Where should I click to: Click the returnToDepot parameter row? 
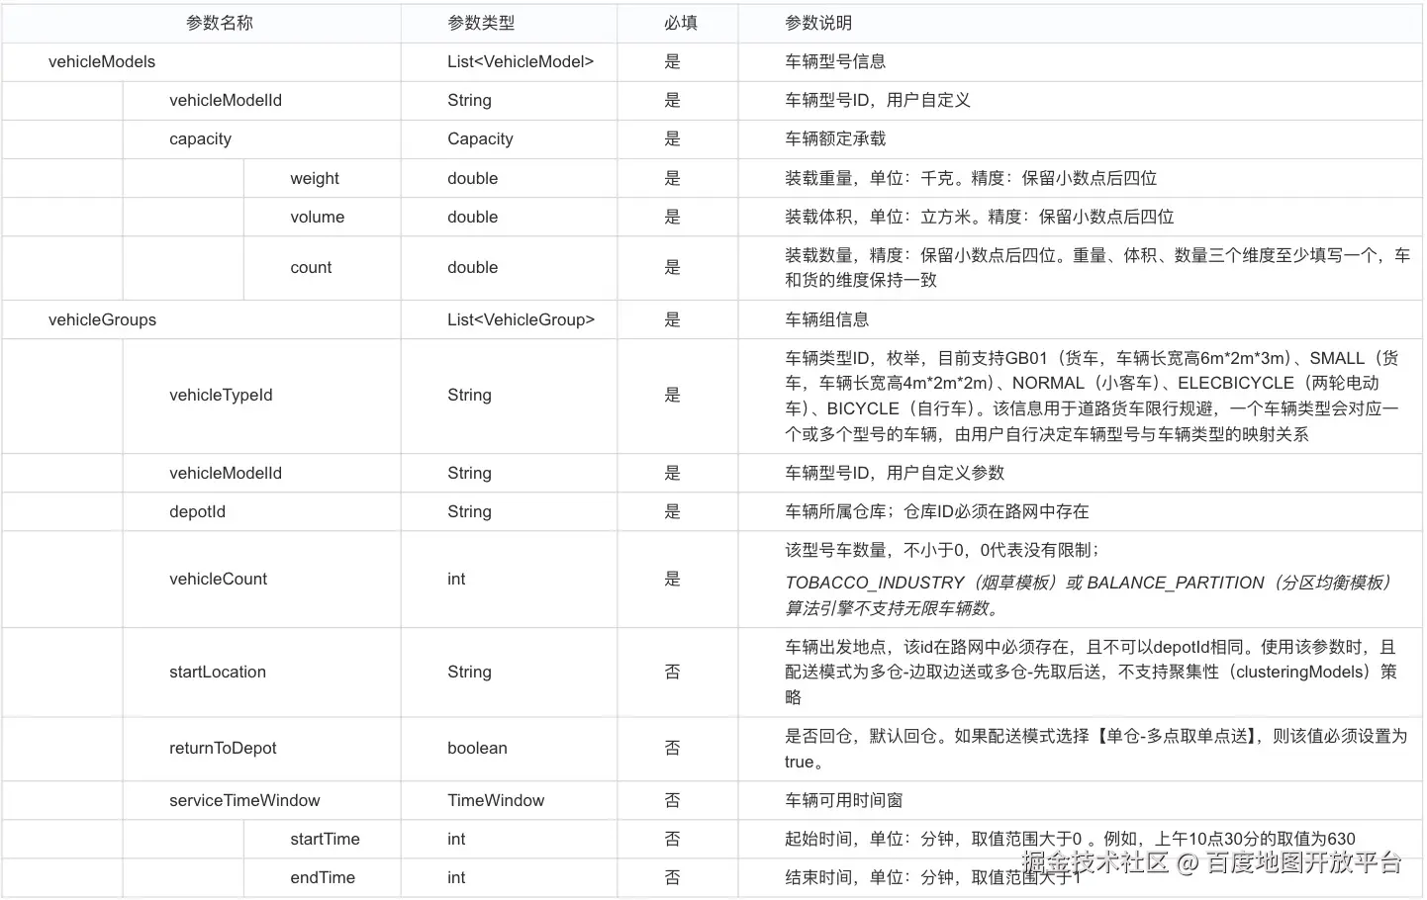click(223, 749)
